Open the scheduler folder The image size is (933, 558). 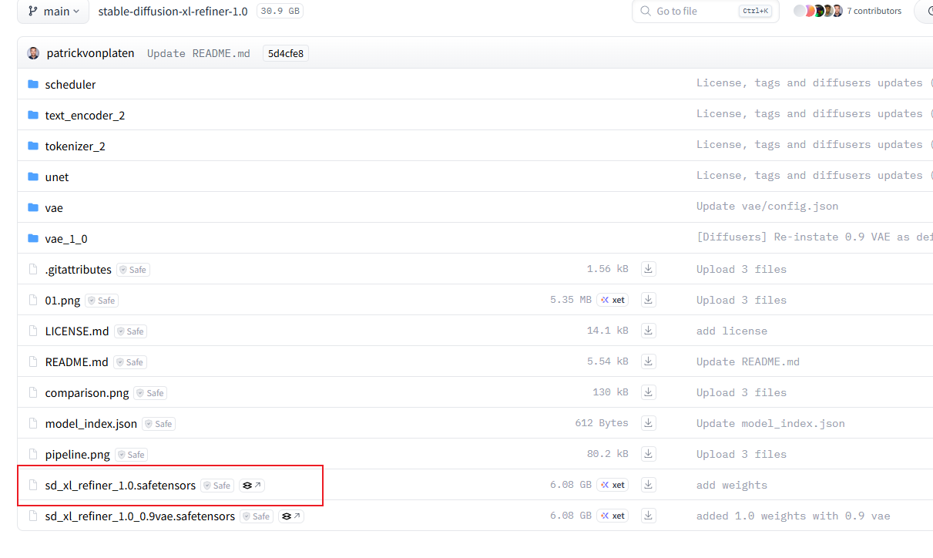click(x=70, y=84)
